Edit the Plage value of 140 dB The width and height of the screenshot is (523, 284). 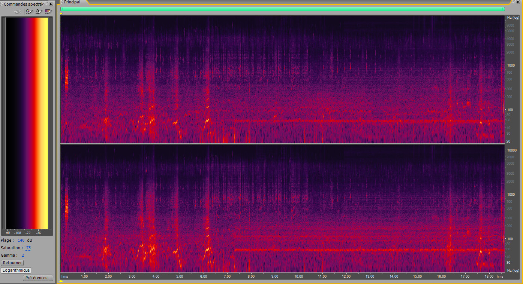[21, 240]
